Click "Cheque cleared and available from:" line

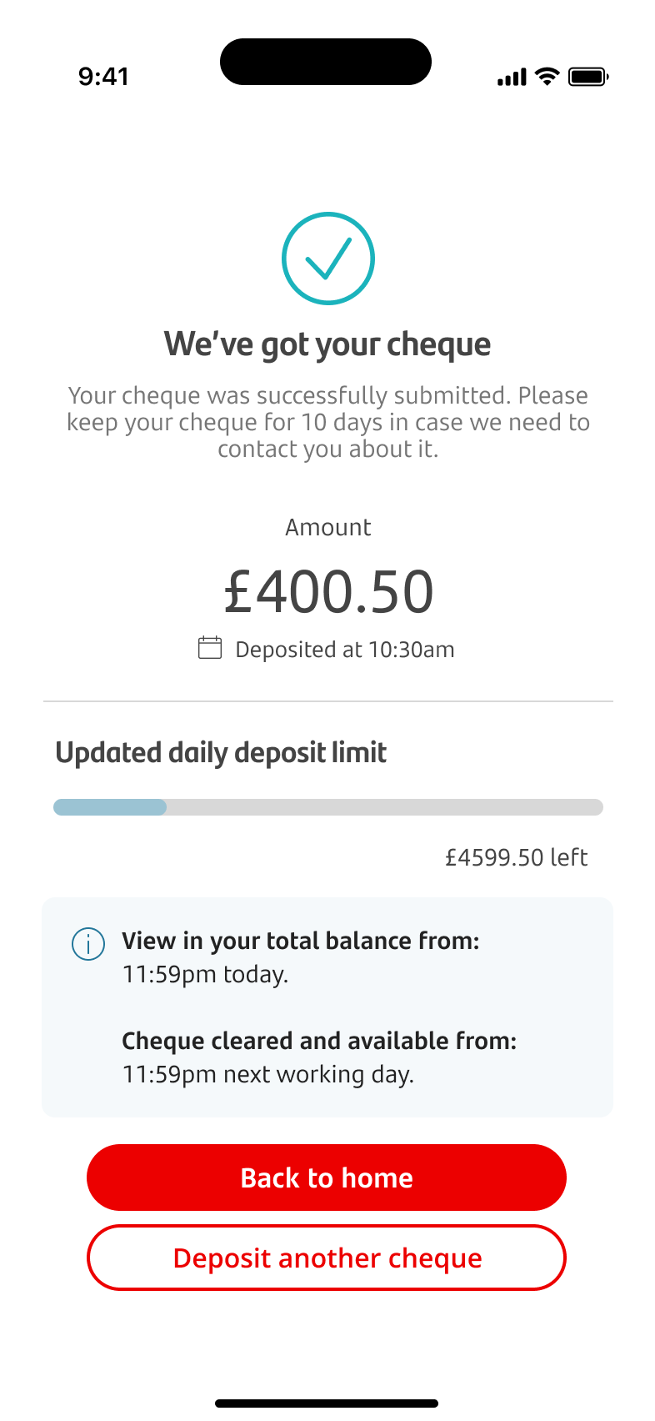(319, 1041)
